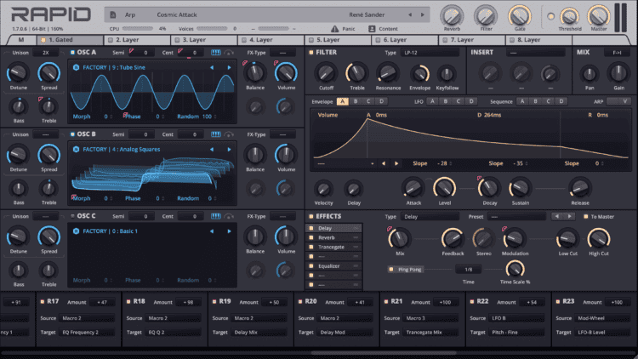This screenshot has height=359, width=638.
Task: Open OSC A Unison 2X dropdown
Action: pos(46,53)
